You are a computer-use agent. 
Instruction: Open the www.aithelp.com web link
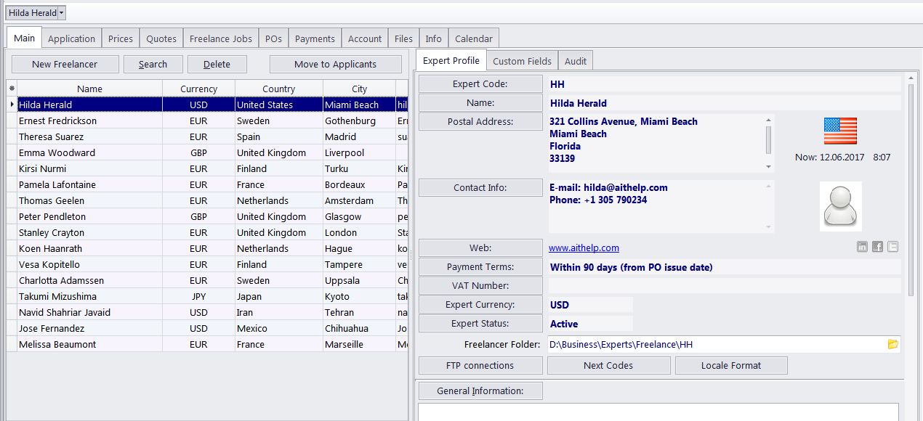(x=584, y=248)
